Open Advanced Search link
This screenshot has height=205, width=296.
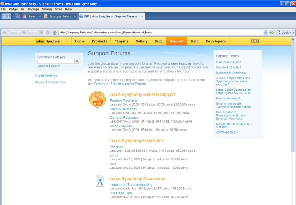49,66
